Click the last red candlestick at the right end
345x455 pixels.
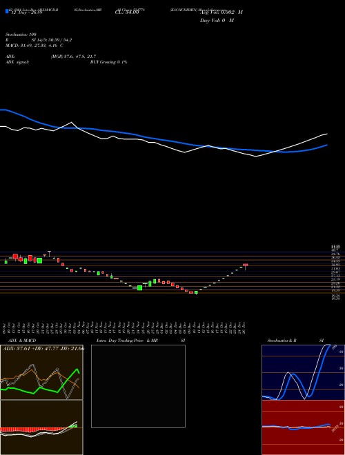(246, 265)
